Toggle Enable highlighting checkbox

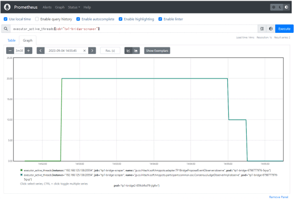(x=120, y=19)
